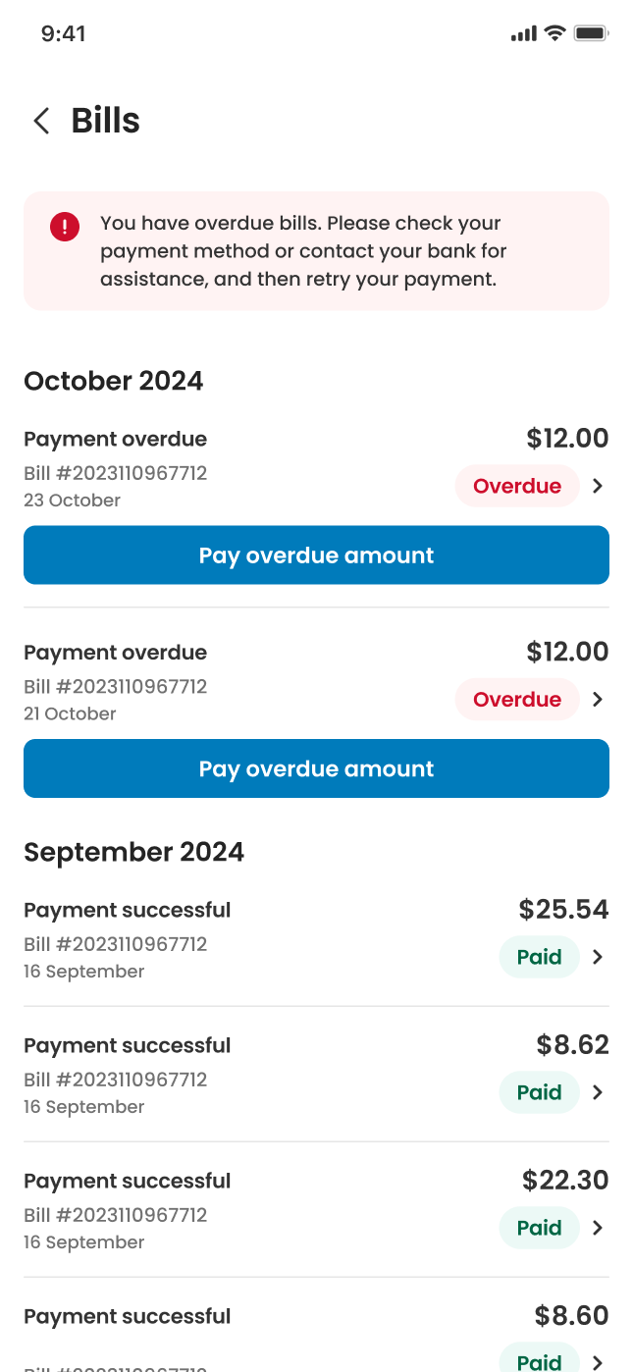Tap the red overdue alert icon

[65, 228]
